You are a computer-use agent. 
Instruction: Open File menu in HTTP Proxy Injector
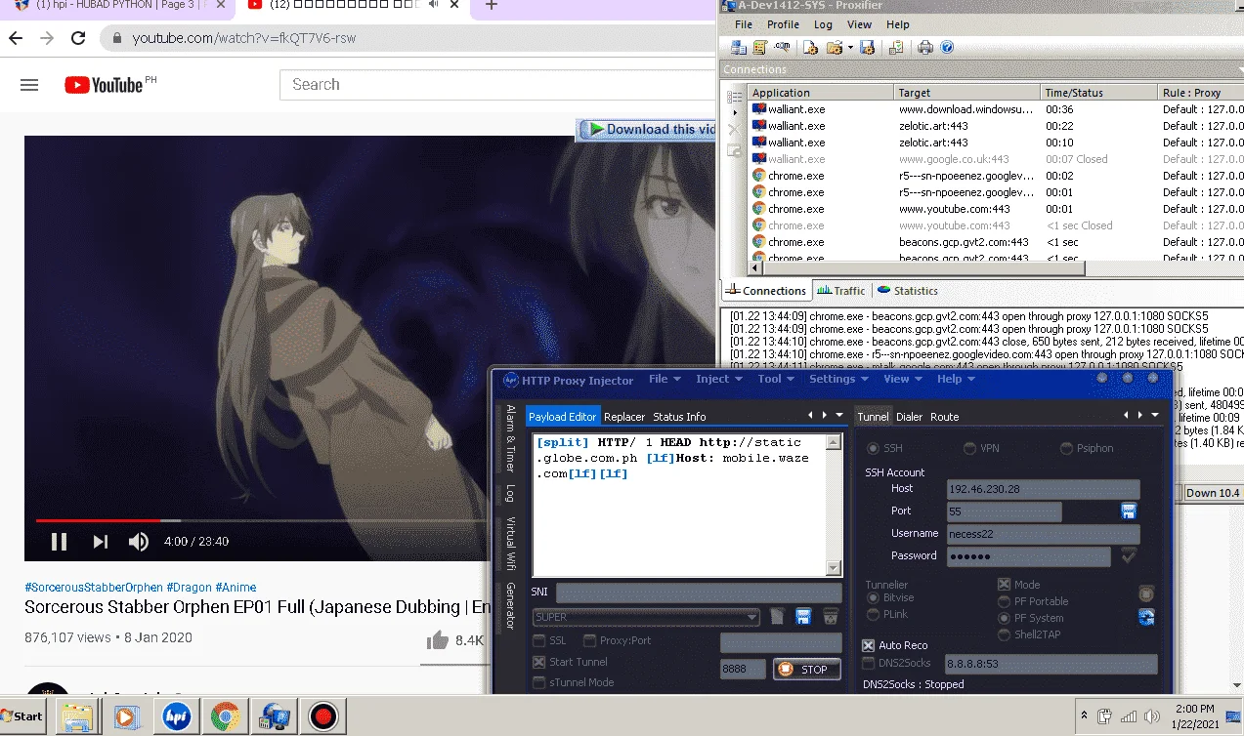(x=665, y=379)
